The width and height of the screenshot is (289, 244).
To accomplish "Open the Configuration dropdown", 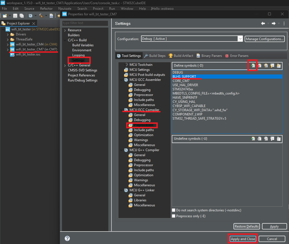I will (x=240, y=39).
